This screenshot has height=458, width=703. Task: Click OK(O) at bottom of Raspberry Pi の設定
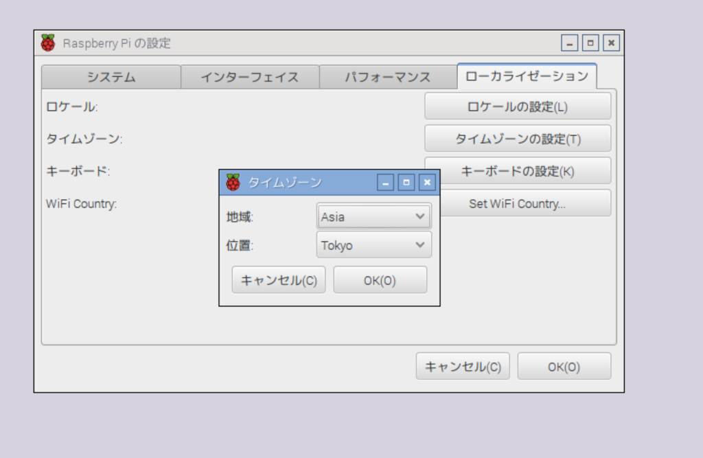click(564, 367)
